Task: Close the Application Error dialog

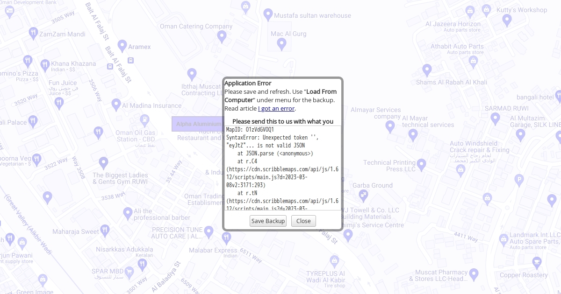Action: click(303, 221)
